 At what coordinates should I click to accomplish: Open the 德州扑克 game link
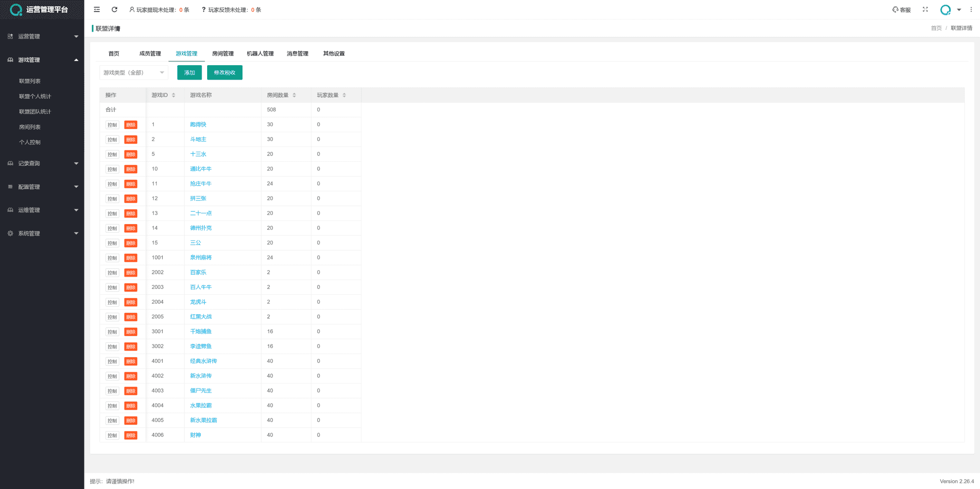[x=201, y=228]
